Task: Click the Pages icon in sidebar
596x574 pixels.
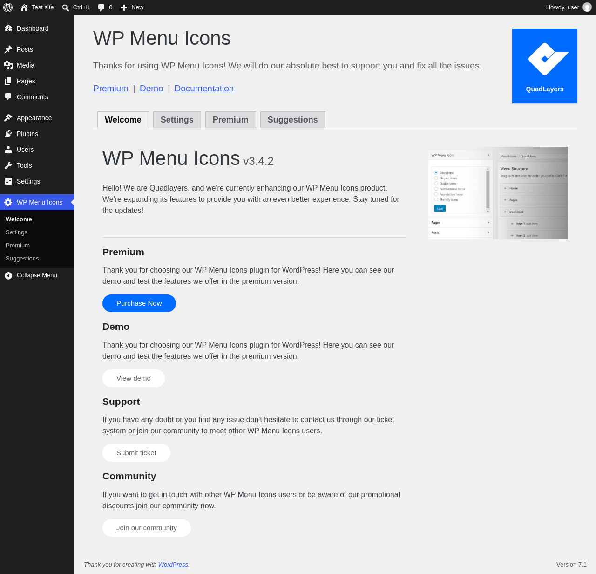Action: 8,81
